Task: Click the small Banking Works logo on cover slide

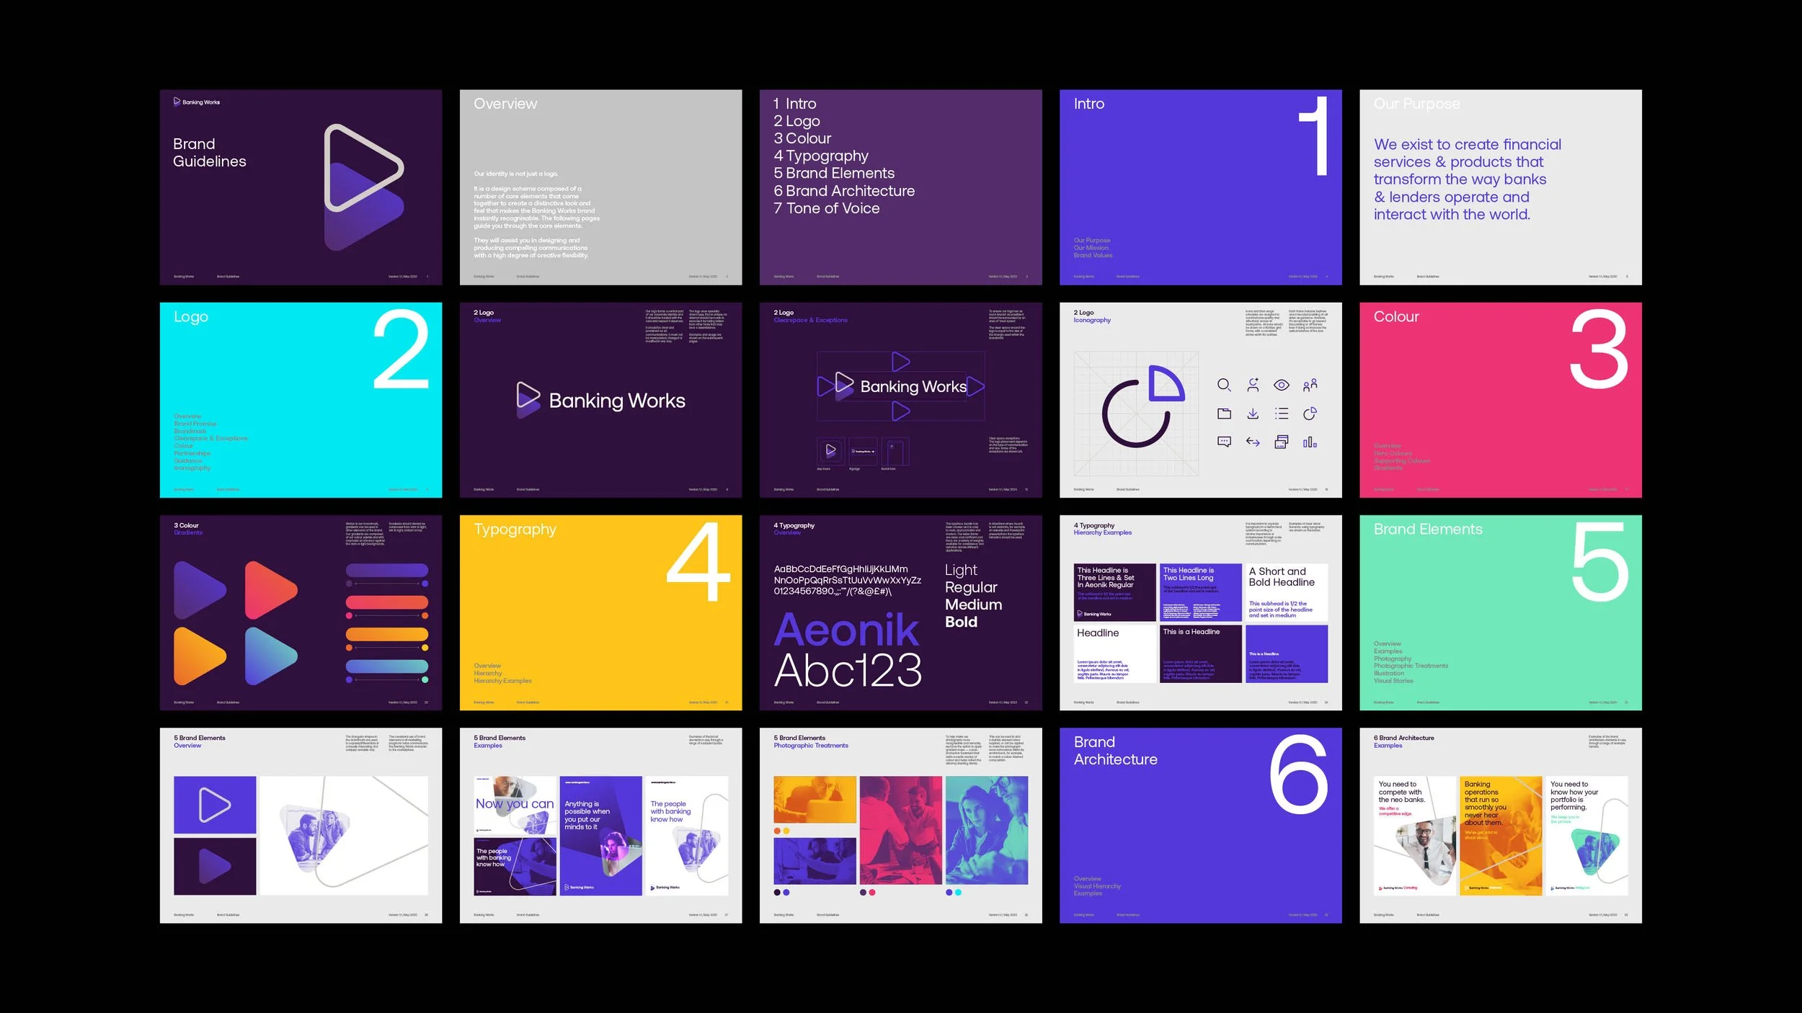Action: pos(197,102)
